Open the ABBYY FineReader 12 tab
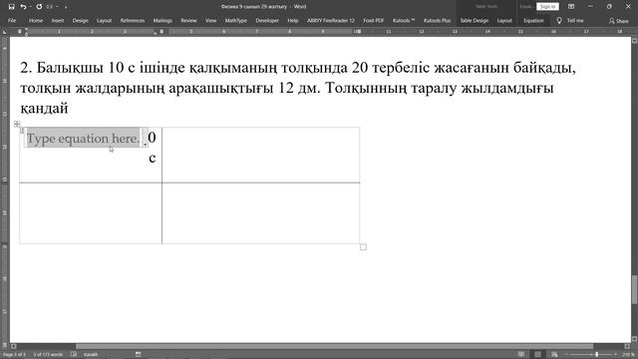The height and width of the screenshot is (359, 638). [331, 20]
